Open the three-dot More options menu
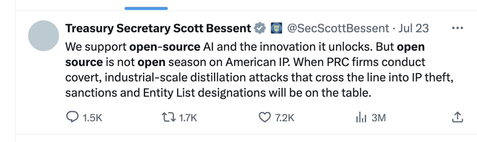This screenshot has width=477, height=142. [x=457, y=28]
